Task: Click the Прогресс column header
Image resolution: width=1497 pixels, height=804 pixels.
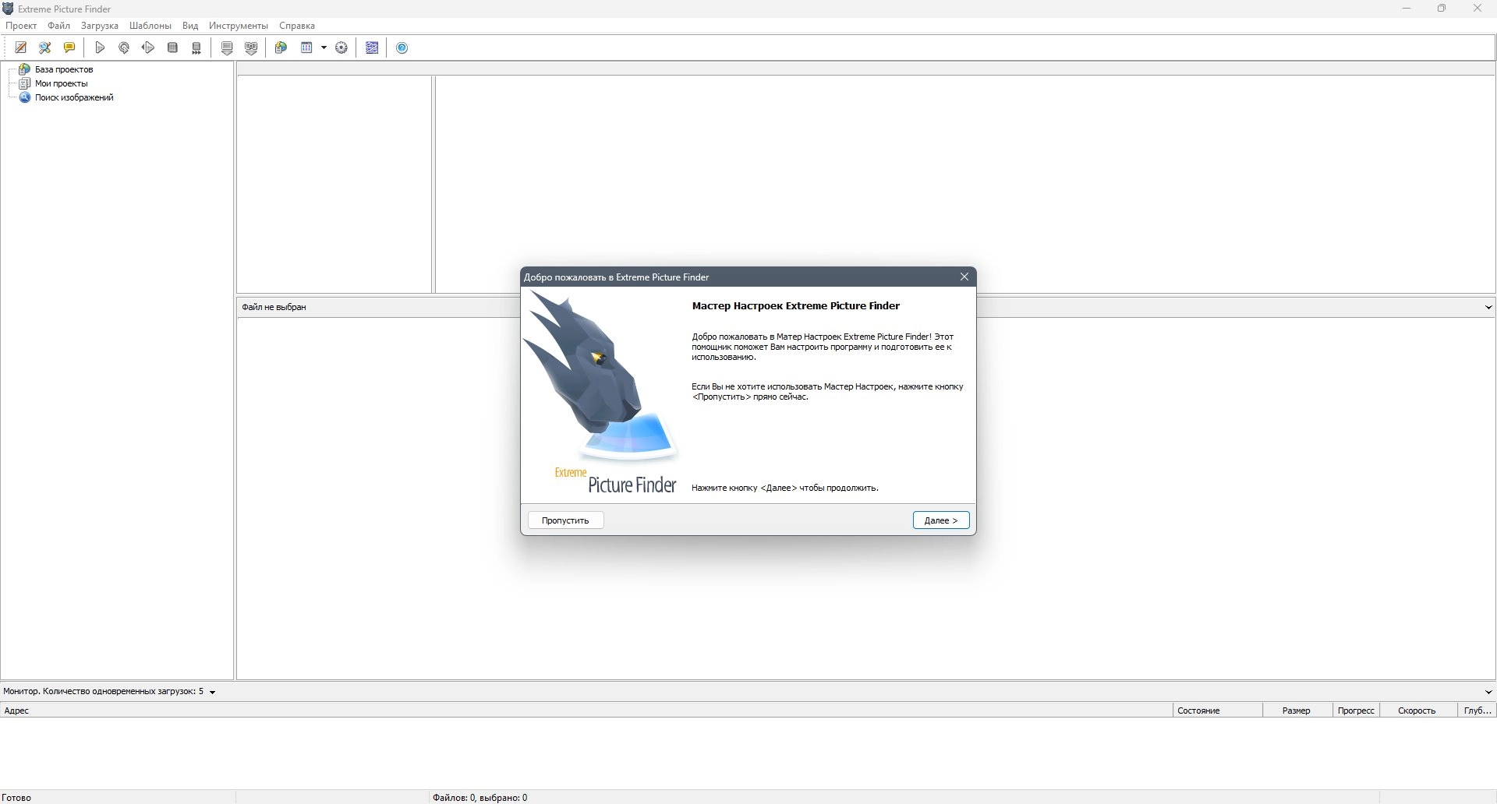Action: click(x=1356, y=711)
